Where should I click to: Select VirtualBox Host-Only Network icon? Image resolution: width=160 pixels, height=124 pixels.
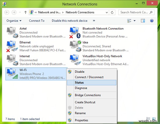(x=76, y=60)
